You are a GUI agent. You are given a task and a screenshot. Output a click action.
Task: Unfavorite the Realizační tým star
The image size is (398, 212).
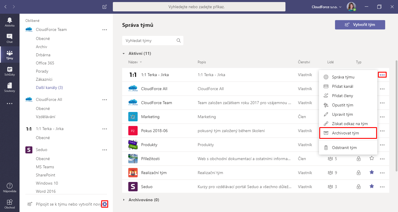[371, 172]
